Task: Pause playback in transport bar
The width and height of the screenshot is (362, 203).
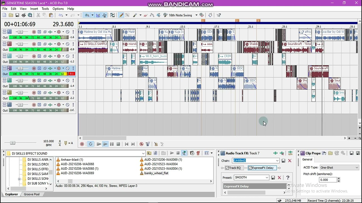Action: coord(112,144)
